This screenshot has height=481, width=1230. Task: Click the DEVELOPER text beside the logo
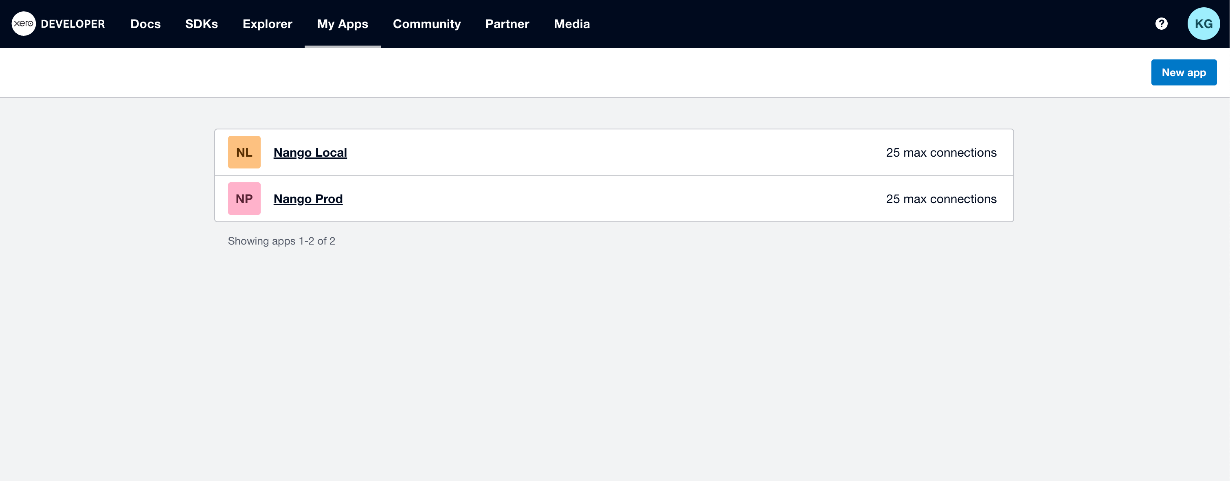(72, 24)
